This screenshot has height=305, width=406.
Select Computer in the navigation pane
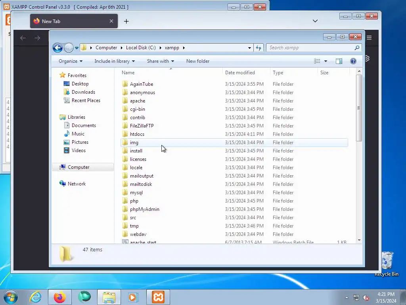[79, 167]
